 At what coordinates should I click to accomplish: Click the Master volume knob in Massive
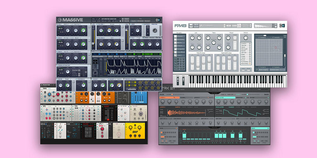tap(155, 31)
